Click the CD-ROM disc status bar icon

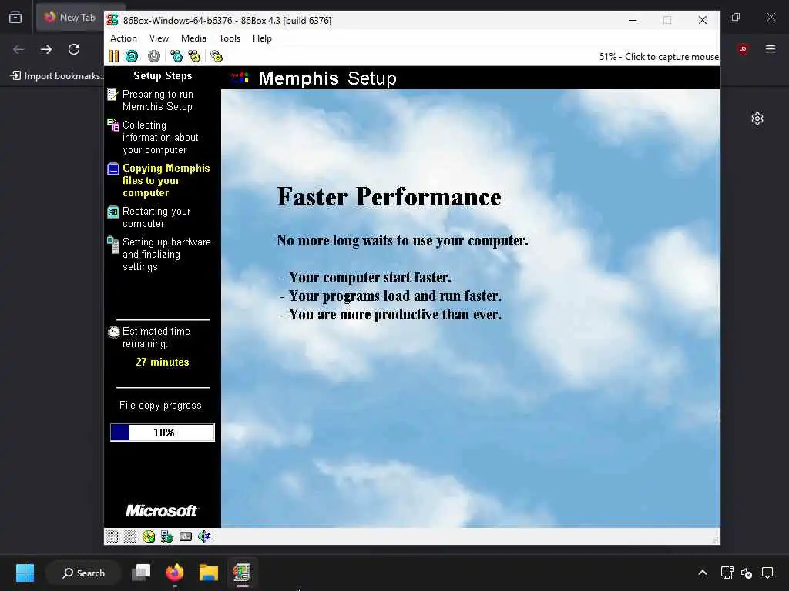coord(149,536)
